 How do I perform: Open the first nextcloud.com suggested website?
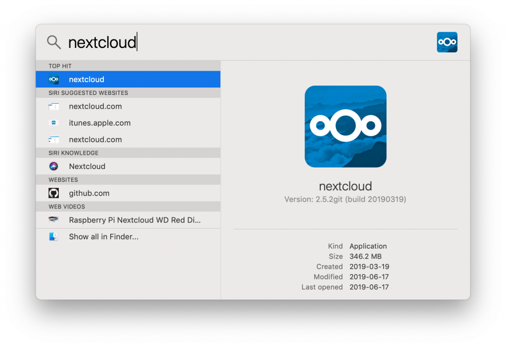95,106
